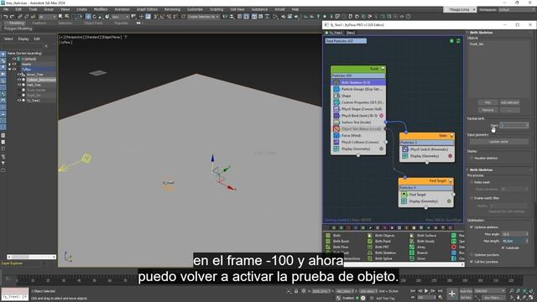Image resolution: width=537 pixels, height=302 pixels.
Task: Pick Birth Objects operator from depot
Action: click(x=381, y=236)
